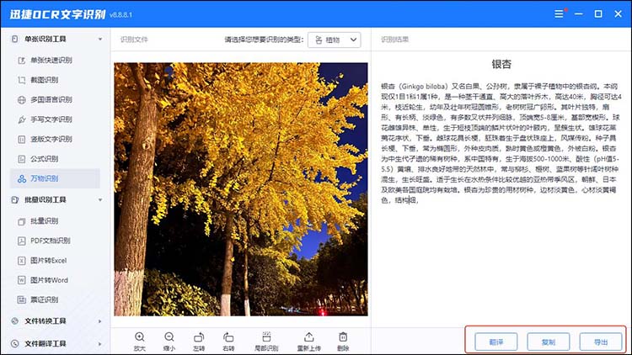Click the 缩小 zoom out icon
This screenshot has width=632, height=355.
click(169, 337)
